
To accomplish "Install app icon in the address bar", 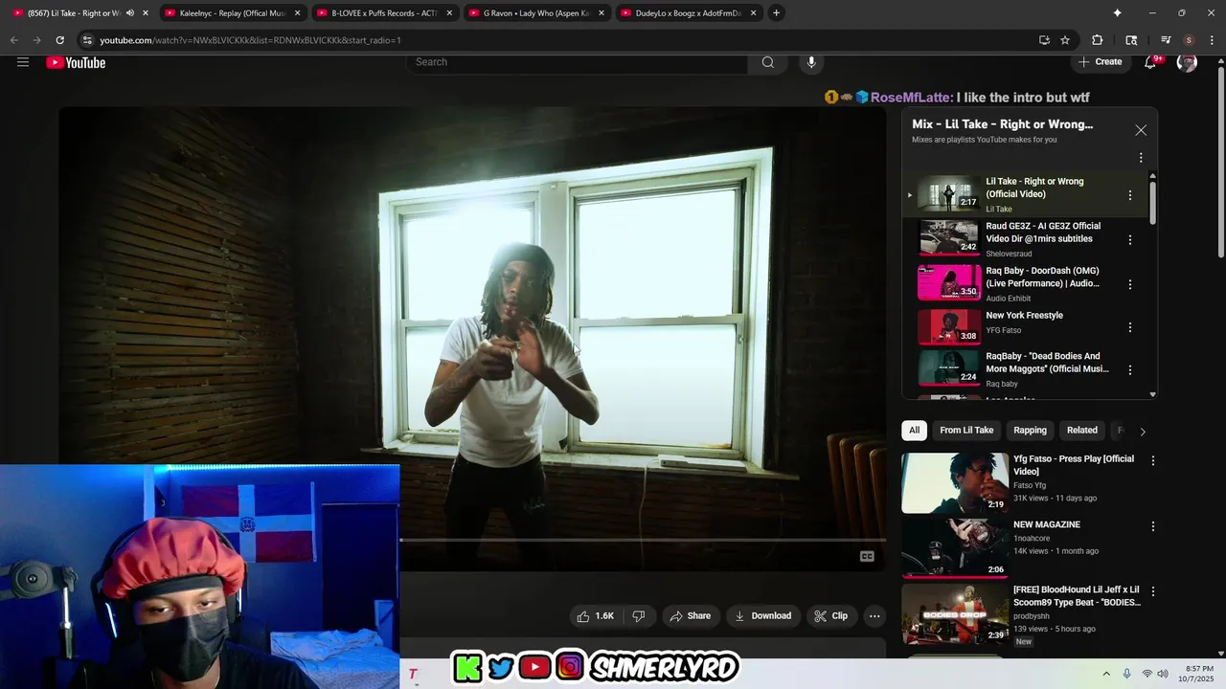I will tap(1044, 40).
